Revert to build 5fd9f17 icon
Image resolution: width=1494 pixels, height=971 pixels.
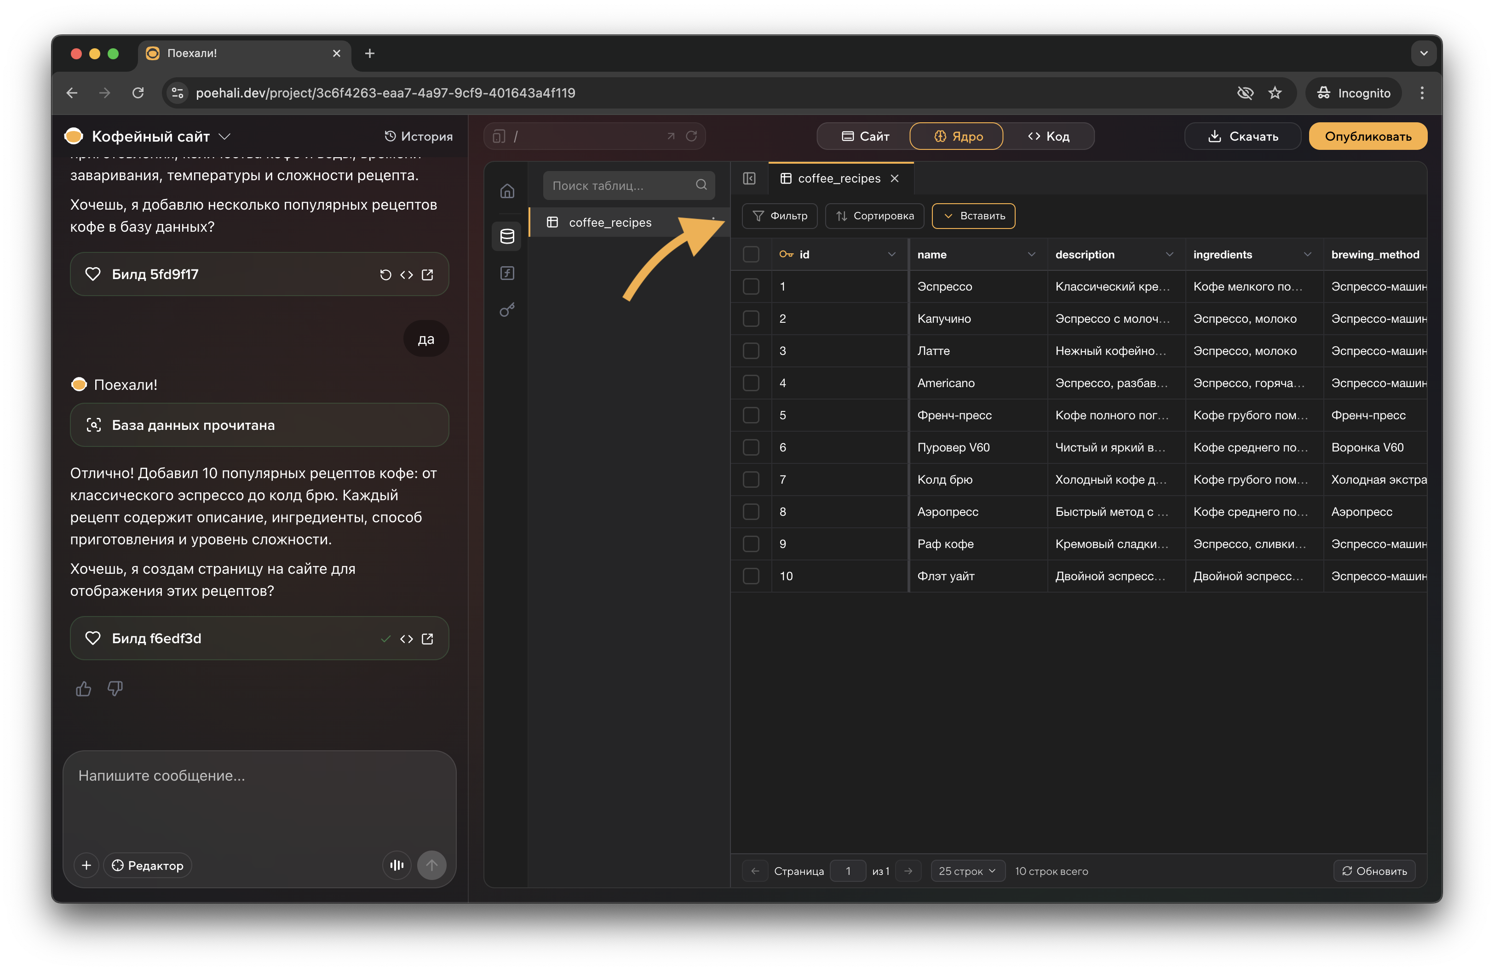pyautogui.click(x=385, y=275)
